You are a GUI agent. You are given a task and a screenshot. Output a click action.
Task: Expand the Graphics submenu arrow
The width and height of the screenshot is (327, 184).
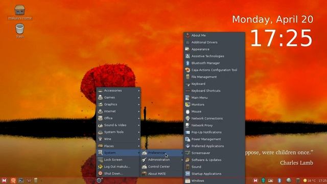point(138,104)
